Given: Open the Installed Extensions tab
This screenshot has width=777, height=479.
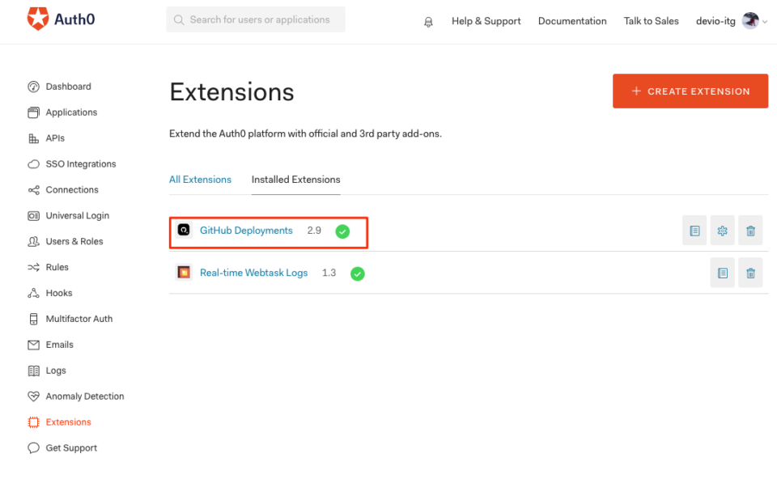Looking at the screenshot, I should [x=295, y=180].
